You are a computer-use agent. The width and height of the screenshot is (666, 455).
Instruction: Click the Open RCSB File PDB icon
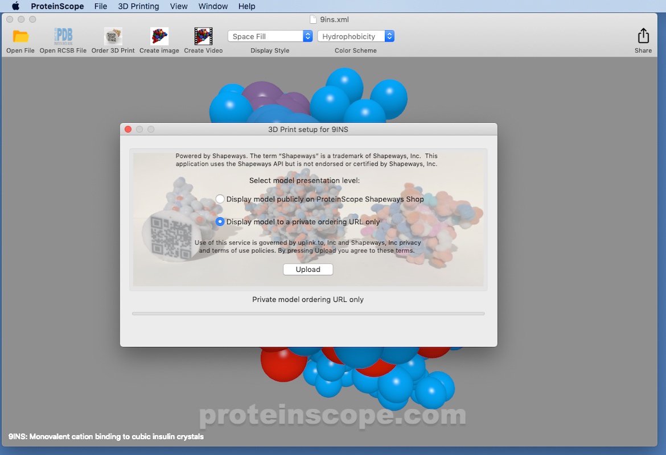pyautogui.click(x=63, y=35)
